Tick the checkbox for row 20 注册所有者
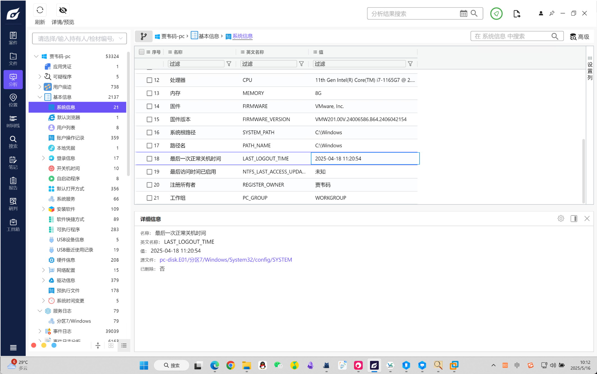Screen dimensions: 597x374 pyautogui.click(x=149, y=185)
